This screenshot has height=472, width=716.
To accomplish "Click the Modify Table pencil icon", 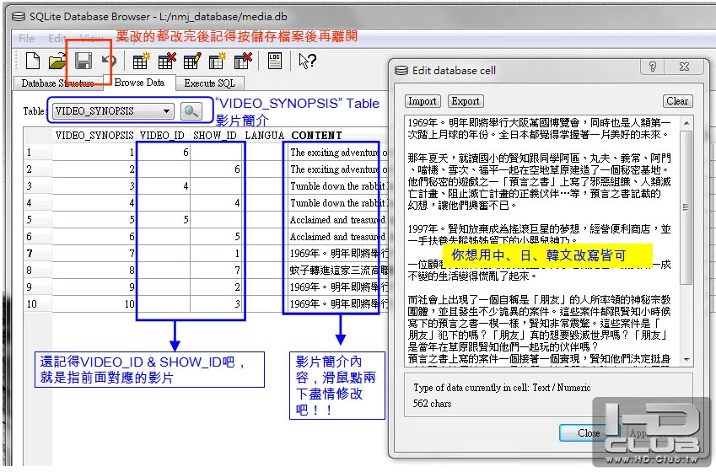I will (191, 61).
